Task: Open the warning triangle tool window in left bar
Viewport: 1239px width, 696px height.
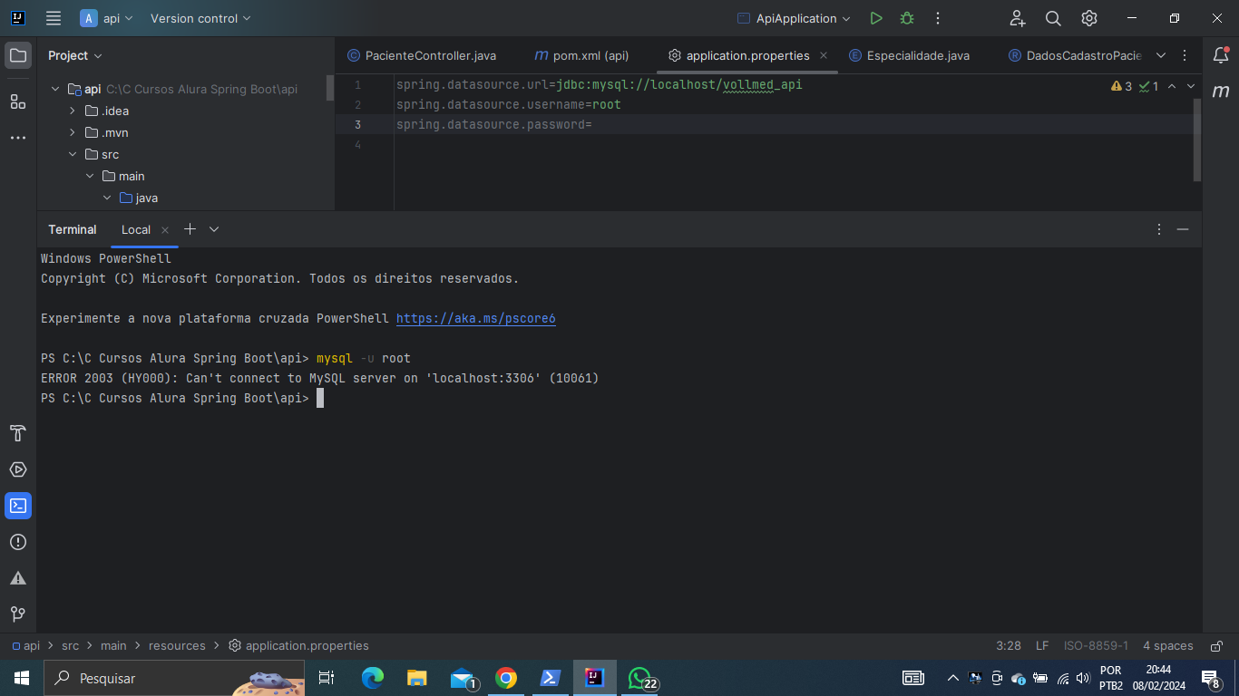Action: [x=18, y=578]
